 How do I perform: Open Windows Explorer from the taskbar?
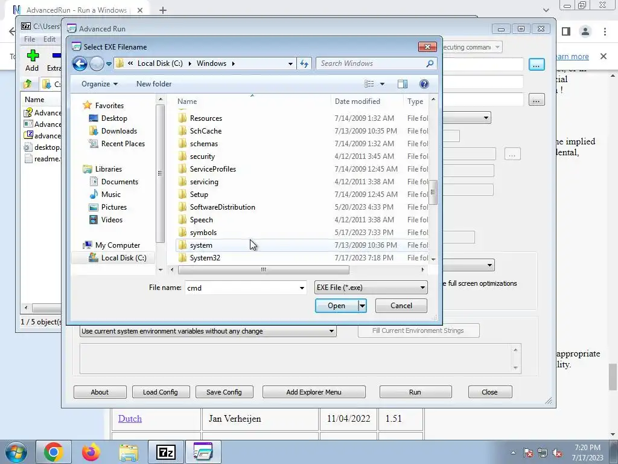(129, 452)
